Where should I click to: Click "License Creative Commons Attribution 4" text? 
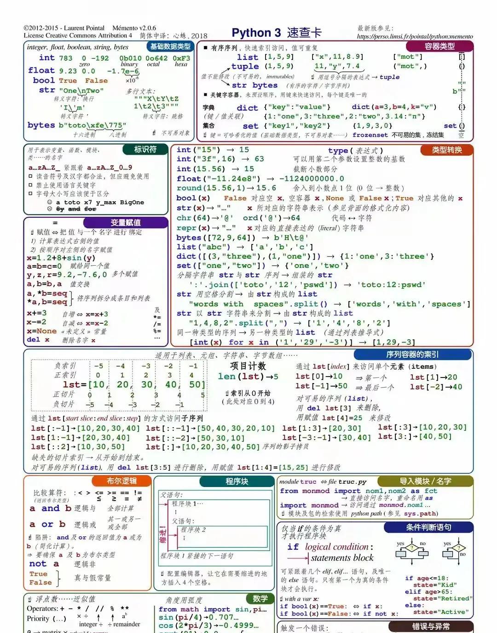coord(78,35)
